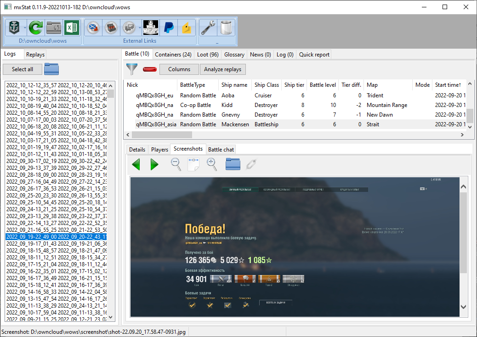Screen dimensions: 477x337
Task: Click the battle table scroll left arrow
Action: click(128, 135)
